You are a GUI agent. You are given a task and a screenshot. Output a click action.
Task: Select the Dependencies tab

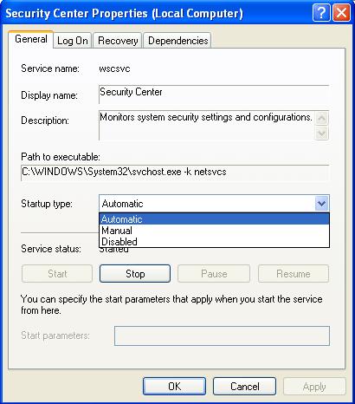click(x=177, y=41)
